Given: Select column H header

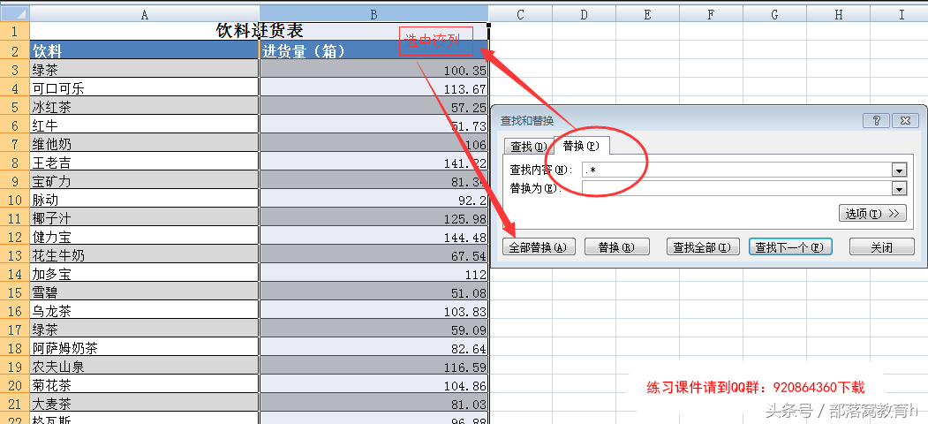Looking at the screenshot, I should pyautogui.click(x=839, y=14).
